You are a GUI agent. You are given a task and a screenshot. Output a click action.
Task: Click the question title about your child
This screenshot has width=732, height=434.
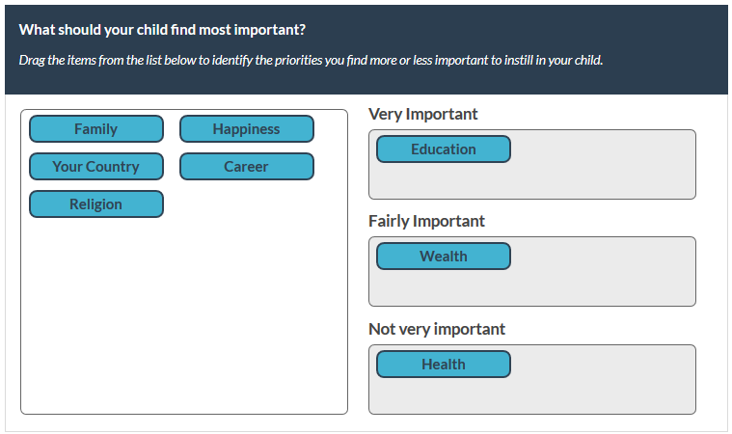162,30
